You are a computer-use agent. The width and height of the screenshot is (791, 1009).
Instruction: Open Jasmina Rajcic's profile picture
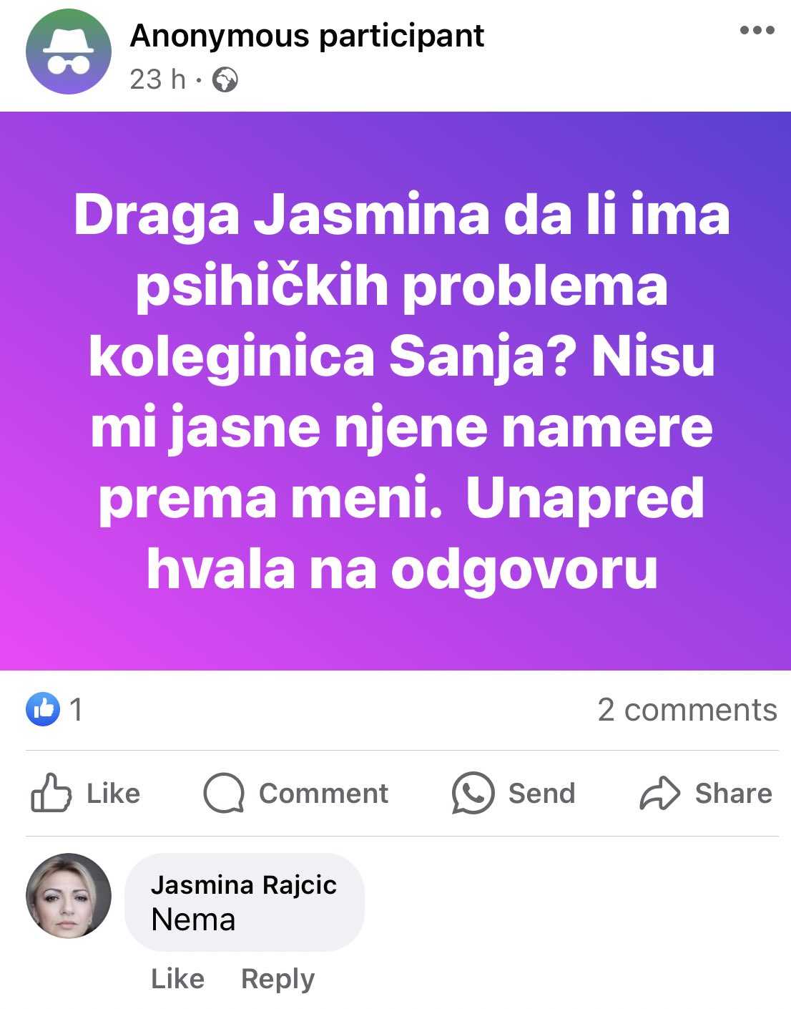[x=69, y=895]
